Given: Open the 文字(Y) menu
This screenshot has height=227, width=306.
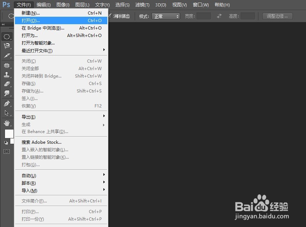Looking at the screenshot, I should point(102,5).
